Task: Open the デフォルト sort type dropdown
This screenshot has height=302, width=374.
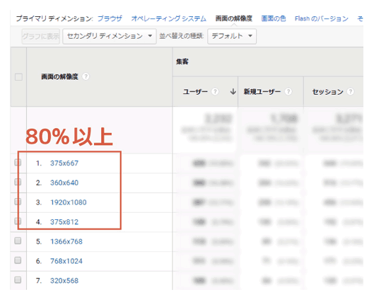Action: (x=232, y=36)
